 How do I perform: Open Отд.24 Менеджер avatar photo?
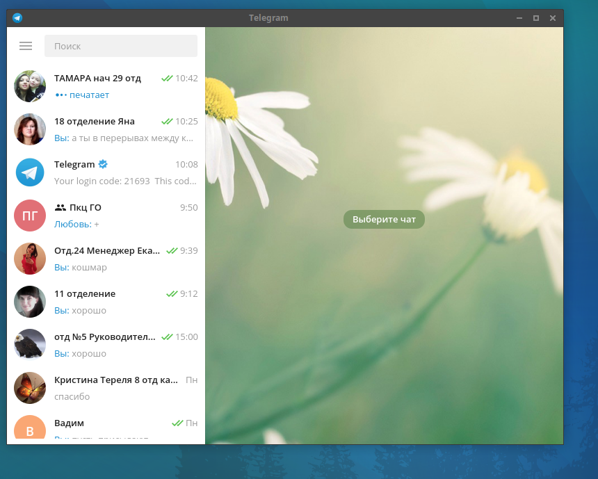30,259
